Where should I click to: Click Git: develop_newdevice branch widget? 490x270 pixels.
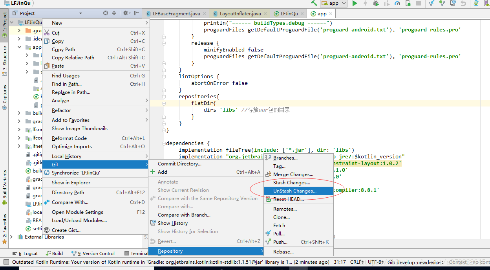click(415, 262)
